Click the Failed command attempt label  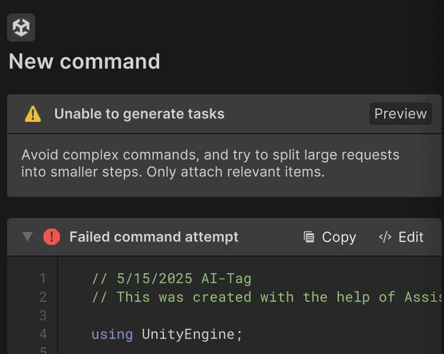[x=154, y=237]
